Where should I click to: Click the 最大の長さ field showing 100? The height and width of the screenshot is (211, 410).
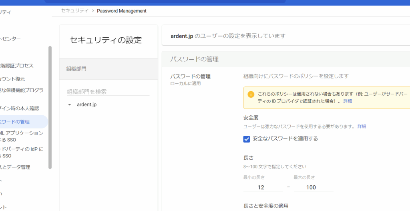(311, 187)
